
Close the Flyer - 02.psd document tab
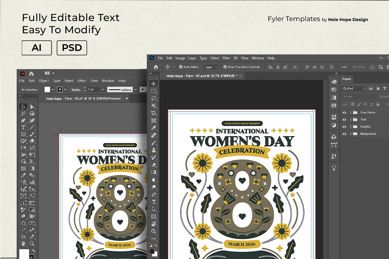[240, 75]
